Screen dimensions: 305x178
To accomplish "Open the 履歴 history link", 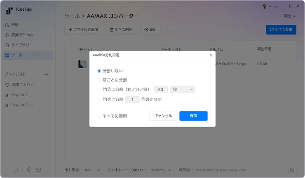I will 290,16.
